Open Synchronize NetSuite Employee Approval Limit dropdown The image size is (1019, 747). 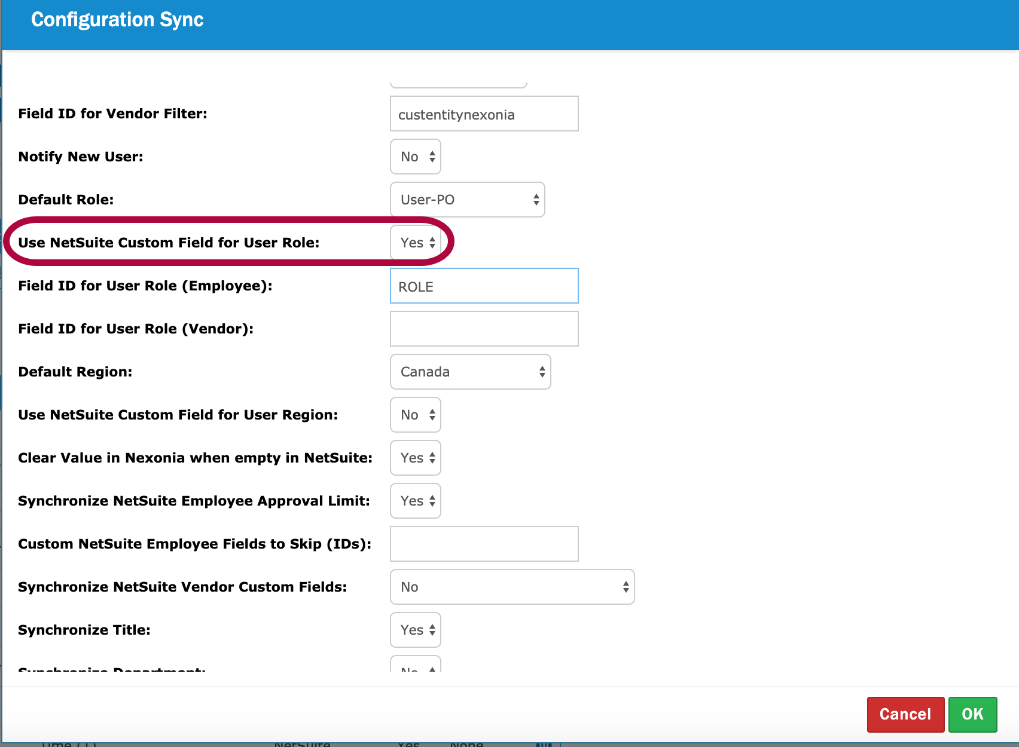click(x=416, y=501)
